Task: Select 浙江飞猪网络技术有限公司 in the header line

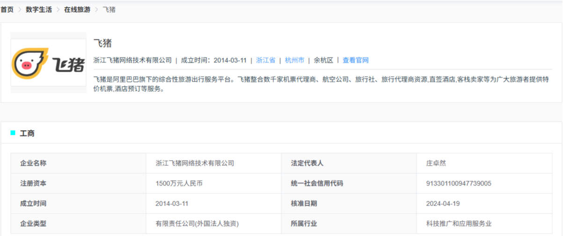Action: (133, 60)
